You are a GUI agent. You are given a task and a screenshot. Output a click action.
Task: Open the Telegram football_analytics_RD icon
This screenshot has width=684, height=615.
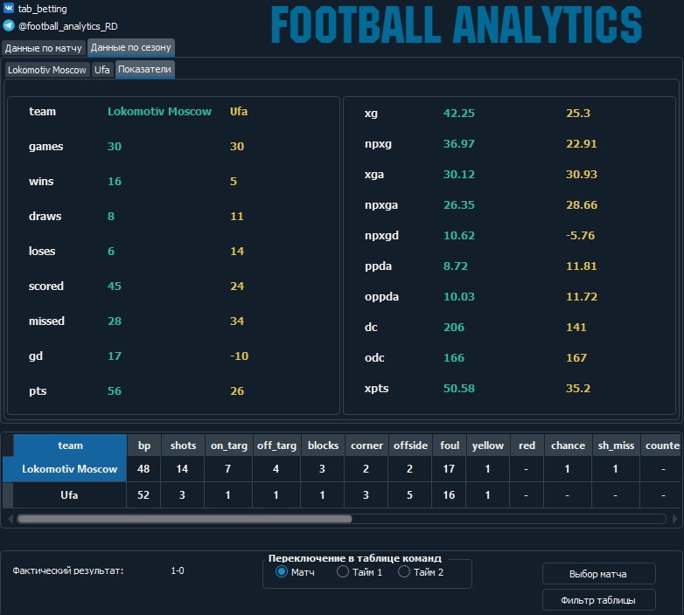(x=8, y=25)
